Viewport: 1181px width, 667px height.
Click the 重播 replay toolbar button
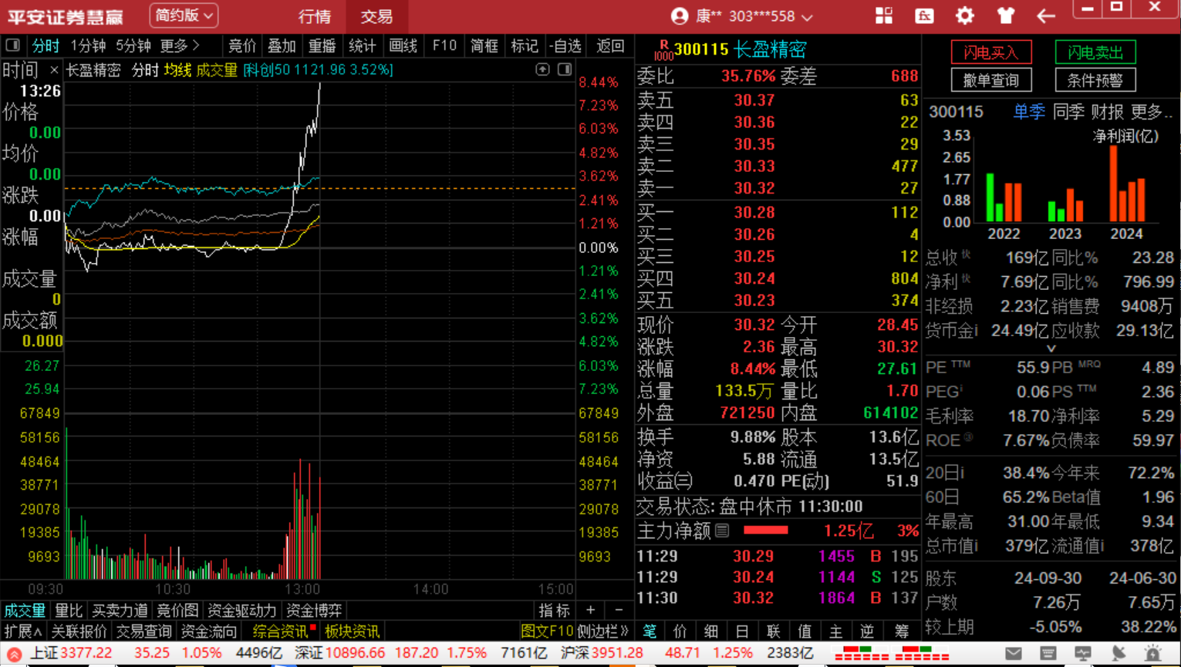322,46
